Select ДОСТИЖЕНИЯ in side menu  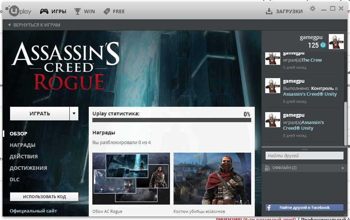[28, 168]
